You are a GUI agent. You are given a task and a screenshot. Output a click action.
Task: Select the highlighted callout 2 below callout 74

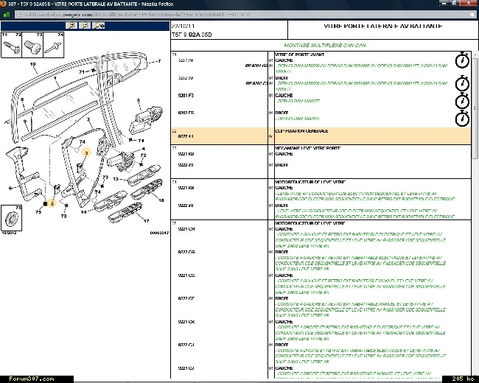pyautogui.click(x=86, y=152)
